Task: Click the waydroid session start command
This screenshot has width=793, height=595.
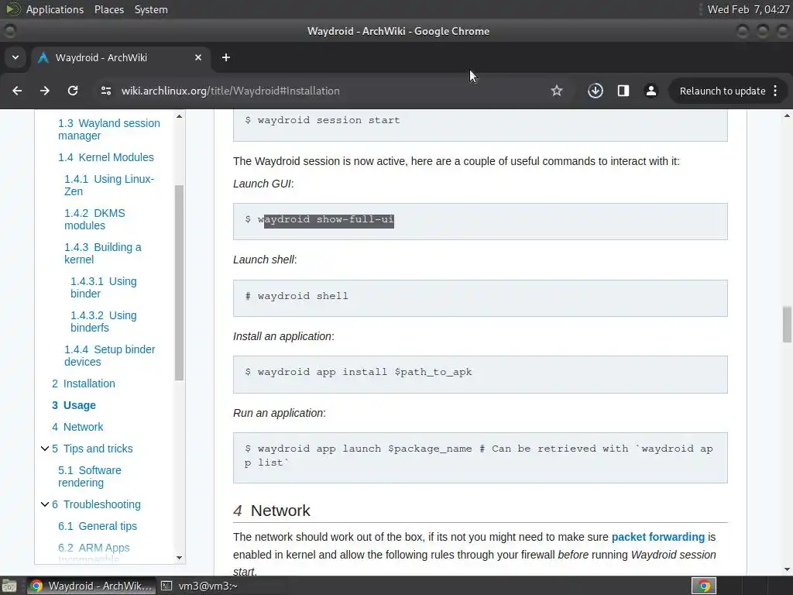Action: [x=328, y=120]
